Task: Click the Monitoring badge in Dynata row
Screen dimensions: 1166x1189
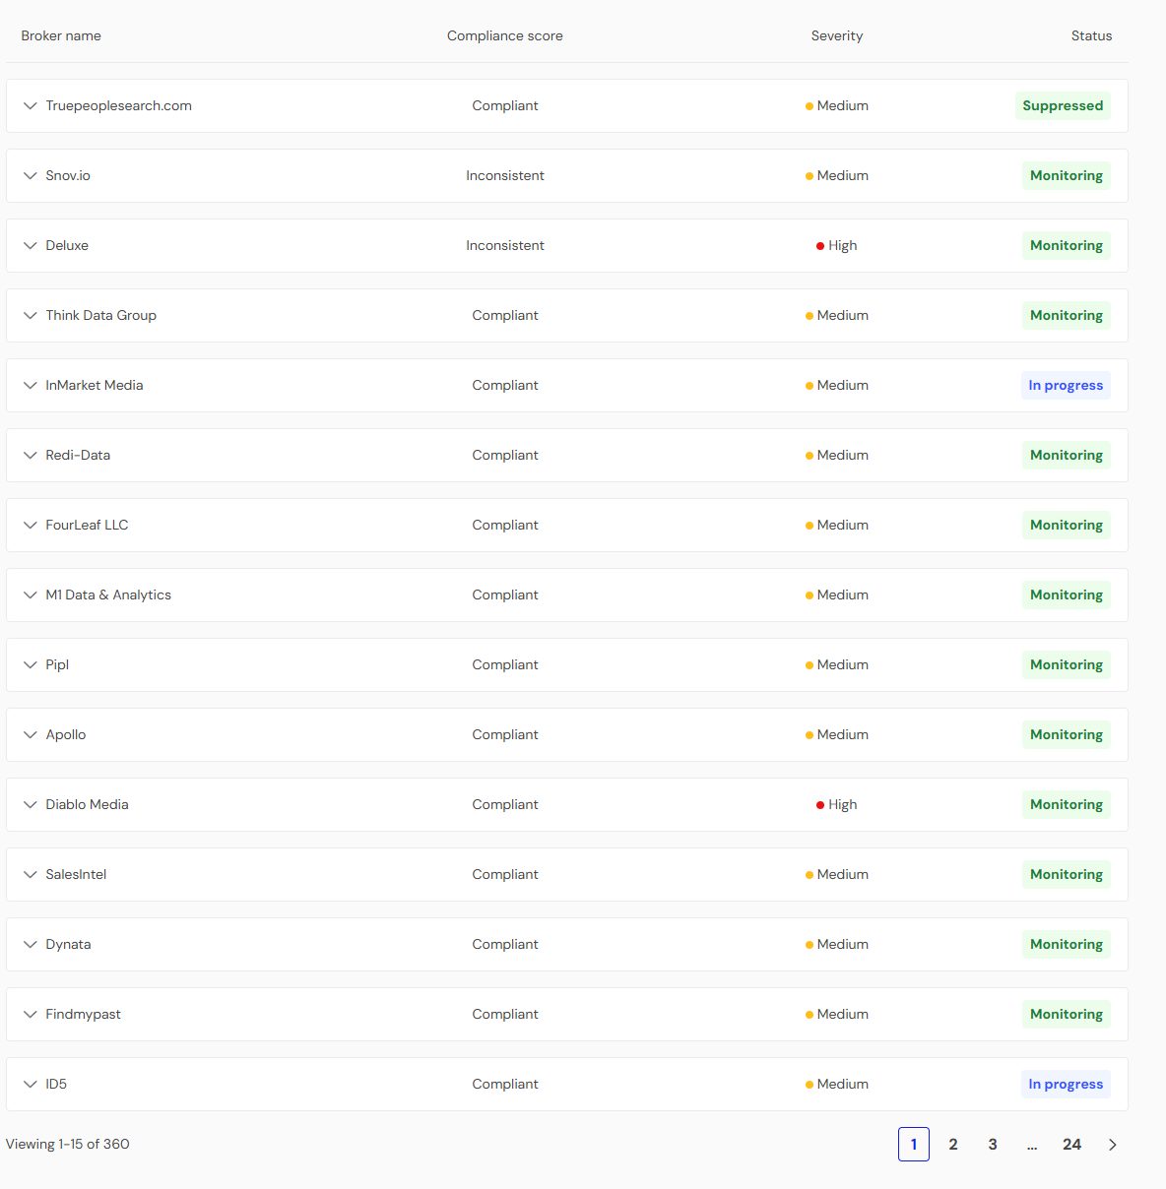Action: [1067, 944]
